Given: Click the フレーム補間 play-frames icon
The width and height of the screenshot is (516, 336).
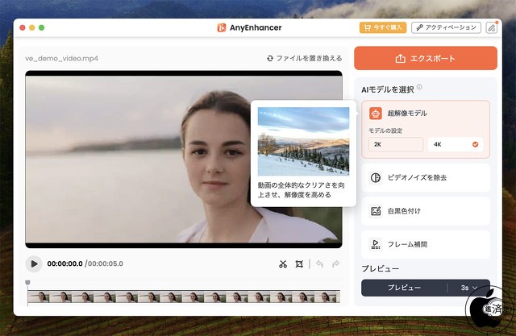Looking at the screenshot, I should (376, 244).
